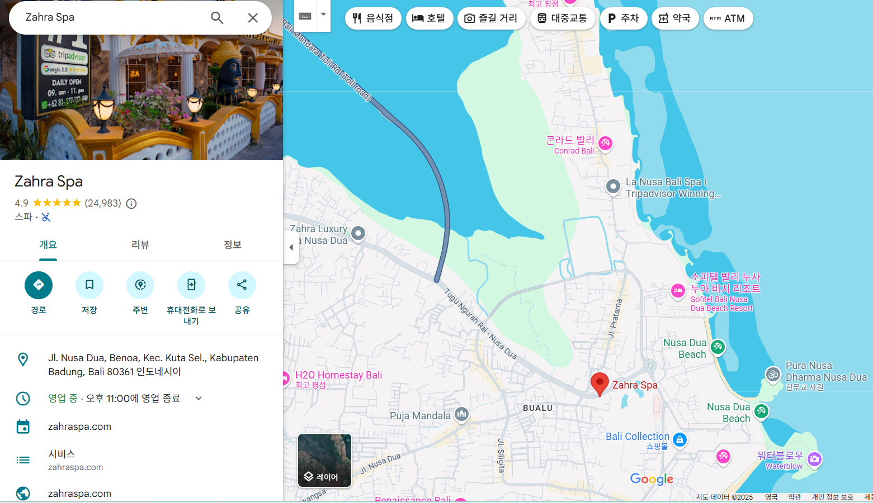Get directions with 경로 button
Screen dimensions: 873x503
pyautogui.click(x=39, y=285)
